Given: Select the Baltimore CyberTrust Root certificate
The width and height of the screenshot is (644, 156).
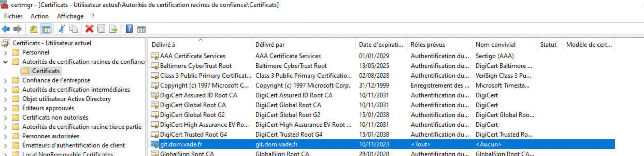Looking at the screenshot, I should pos(196,66).
